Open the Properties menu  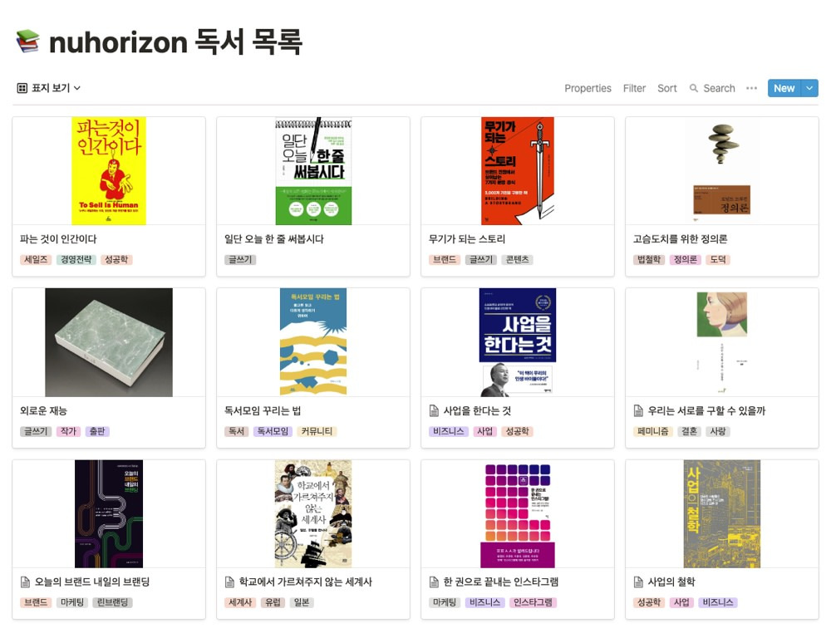click(588, 88)
